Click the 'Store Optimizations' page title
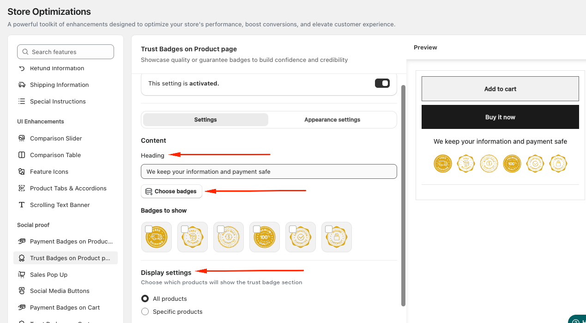 [x=49, y=12]
